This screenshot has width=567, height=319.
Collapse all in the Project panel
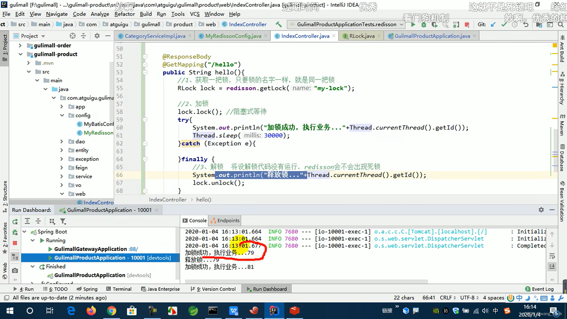click(84, 36)
